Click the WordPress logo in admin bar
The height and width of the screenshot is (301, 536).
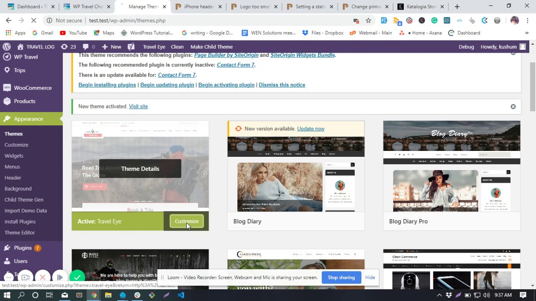[x=6, y=47]
